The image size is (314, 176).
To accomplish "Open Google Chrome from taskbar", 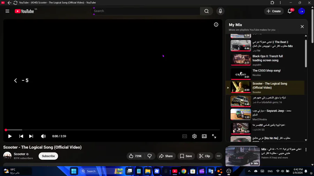I will click(x=184, y=171).
